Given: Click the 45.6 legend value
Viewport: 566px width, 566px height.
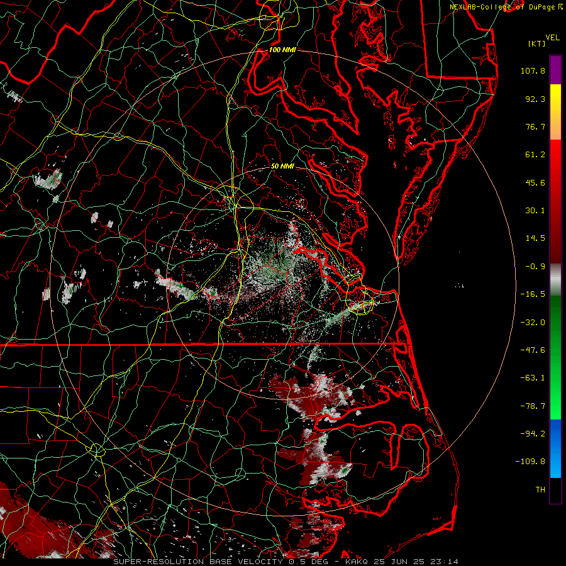Looking at the screenshot, I should tap(535, 182).
